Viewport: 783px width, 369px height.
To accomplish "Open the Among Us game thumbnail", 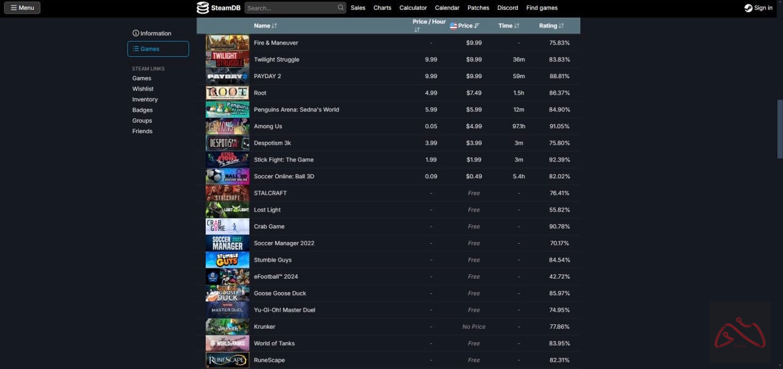I will click(227, 126).
